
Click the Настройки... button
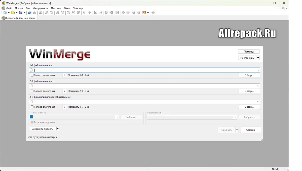247,58
